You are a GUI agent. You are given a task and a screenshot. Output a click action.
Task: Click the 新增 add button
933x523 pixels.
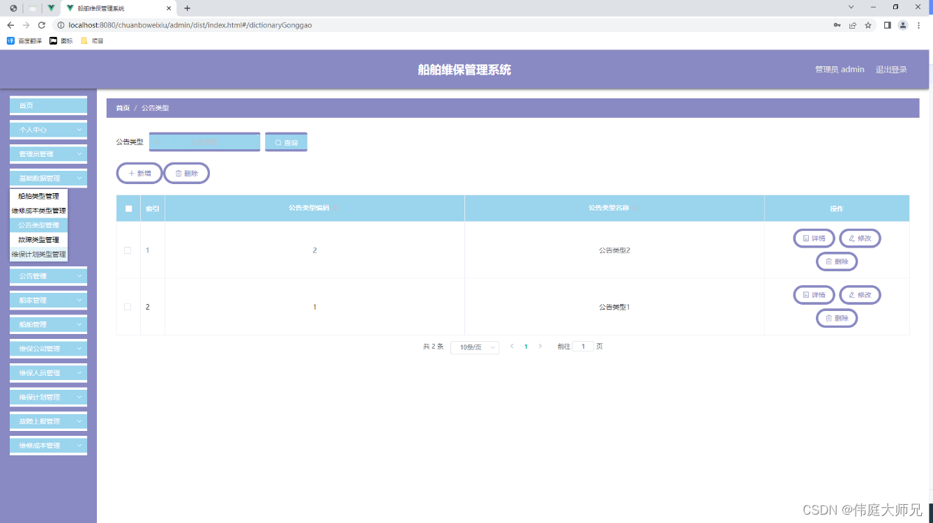click(139, 173)
